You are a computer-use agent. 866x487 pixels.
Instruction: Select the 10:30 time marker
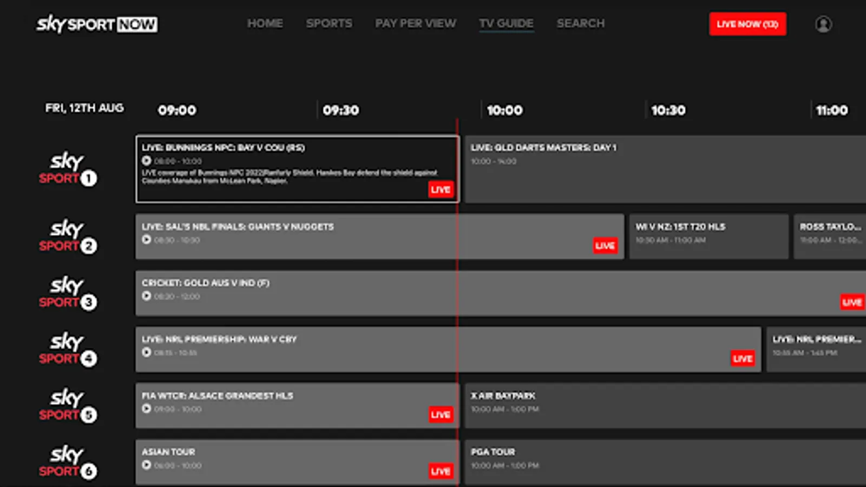tap(668, 110)
